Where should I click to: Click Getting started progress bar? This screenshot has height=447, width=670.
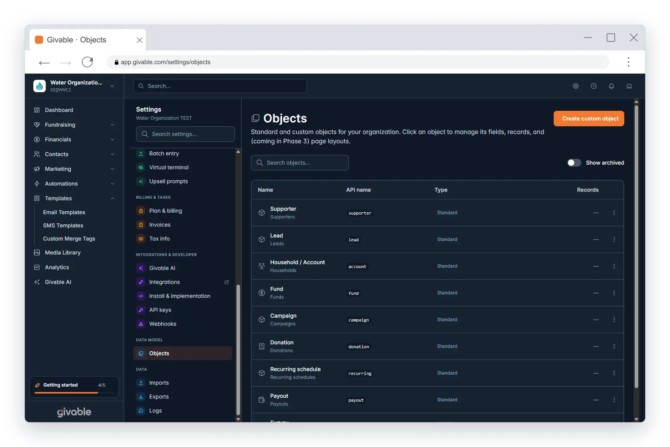point(74,393)
